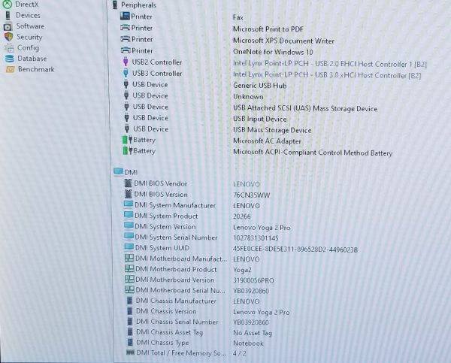Click the Devices icon in the sidebar
The height and width of the screenshot is (363, 451).
(8, 15)
